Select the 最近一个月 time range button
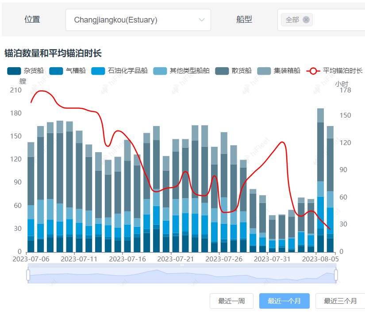The height and width of the screenshot is (314, 365). click(x=284, y=301)
